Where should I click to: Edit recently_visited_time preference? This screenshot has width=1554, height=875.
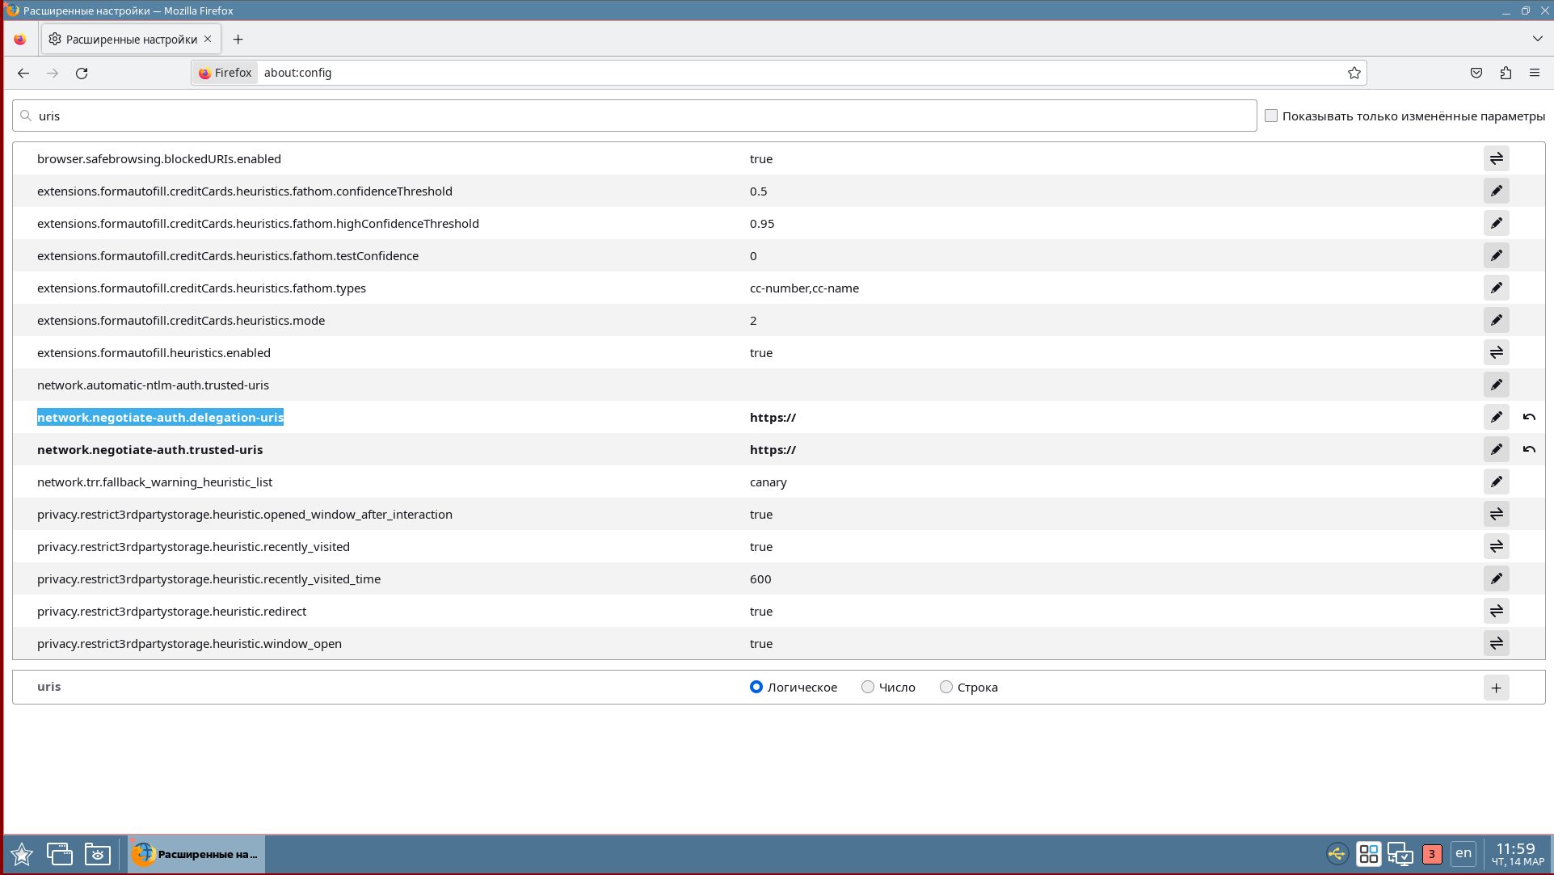point(1496,578)
